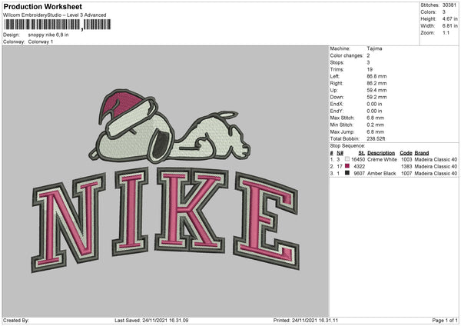
Task: Select the Colors label in the header summary
Action: click(x=428, y=12)
